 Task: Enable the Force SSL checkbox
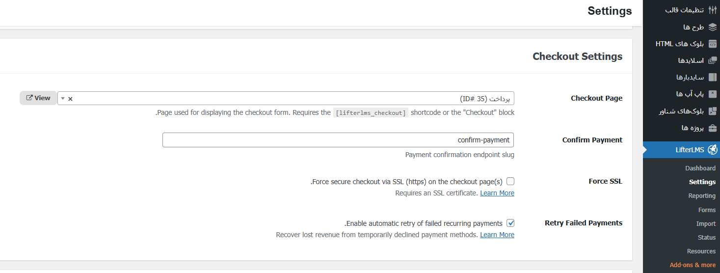[510, 181]
